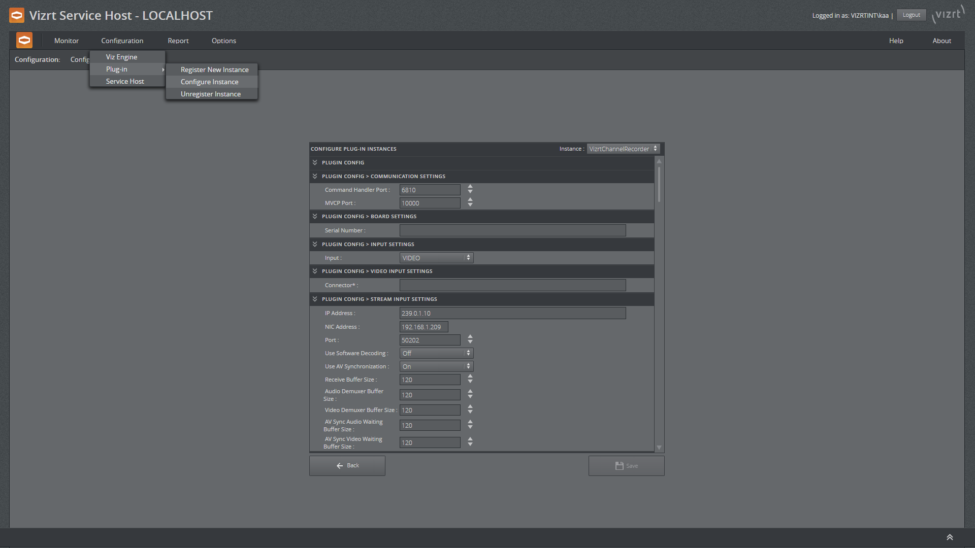Click the orange home/dashboard icon

24,40
